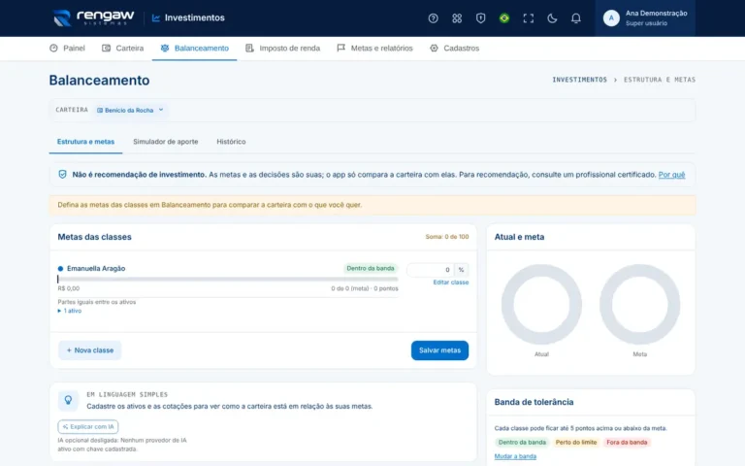Click the R$ 0,00 value text
The height and width of the screenshot is (466, 745).
pyautogui.click(x=69, y=288)
